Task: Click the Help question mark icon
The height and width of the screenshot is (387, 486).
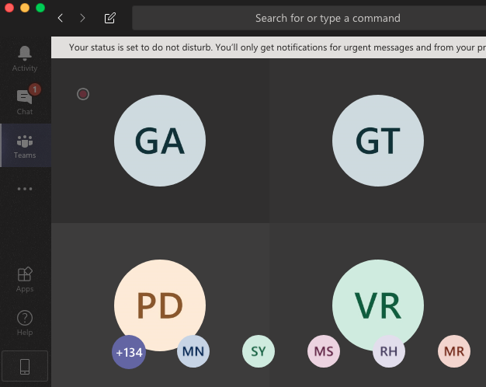Action: tap(25, 322)
